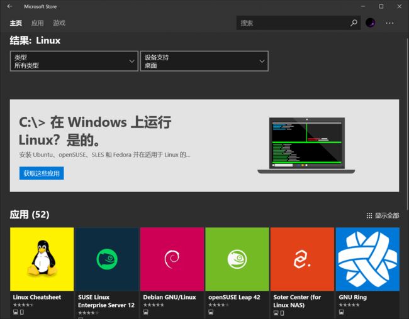Expand the 设备支持 filter dropdown
This screenshot has width=409, height=319.
pyautogui.click(x=204, y=61)
